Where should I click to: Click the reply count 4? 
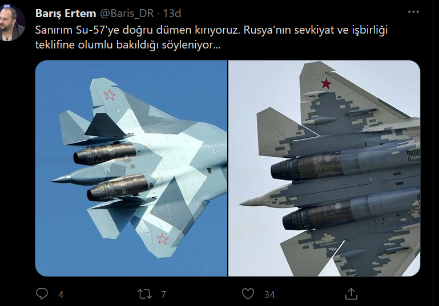tap(61, 295)
